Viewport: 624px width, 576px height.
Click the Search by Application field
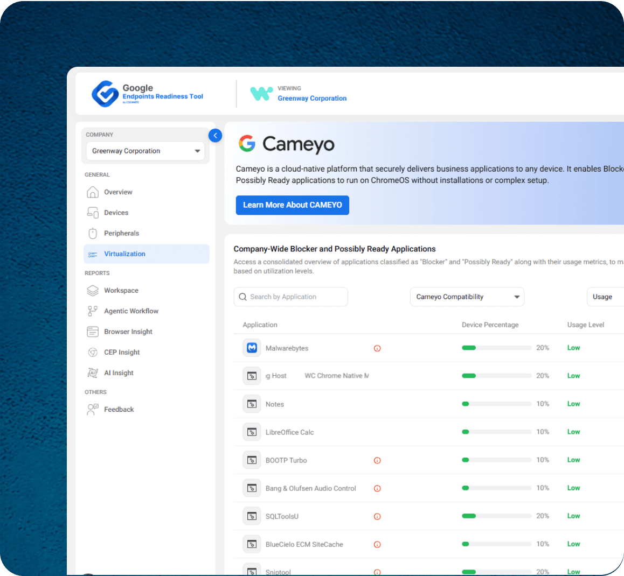pyautogui.click(x=291, y=297)
